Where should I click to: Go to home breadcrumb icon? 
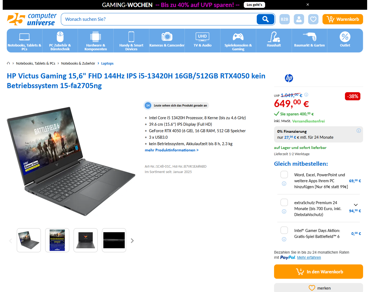point(8,63)
